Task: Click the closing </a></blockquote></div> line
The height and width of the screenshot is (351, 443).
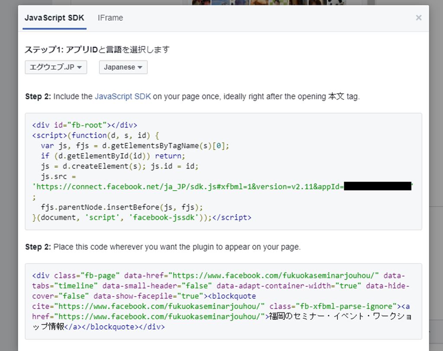Action: tap(114, 327)
